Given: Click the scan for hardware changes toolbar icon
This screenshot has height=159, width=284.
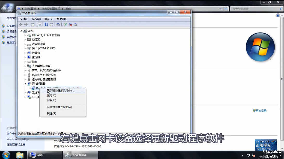Looking at the screenshot, I should [58, 24].
